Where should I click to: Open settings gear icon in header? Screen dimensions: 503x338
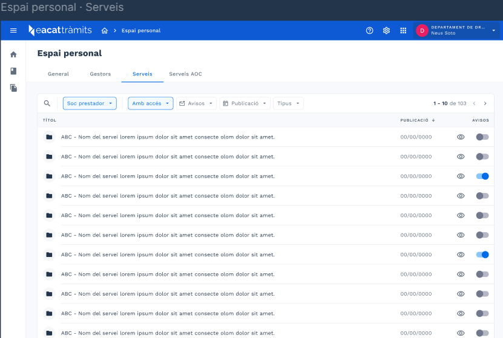[386, 31]
